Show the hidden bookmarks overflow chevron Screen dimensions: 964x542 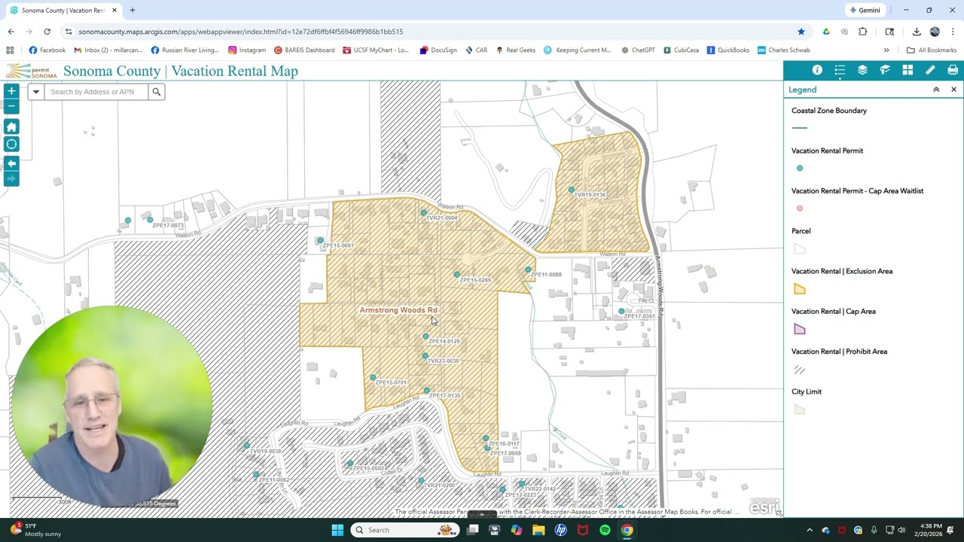pyautogui.click(x=886, y=50)
